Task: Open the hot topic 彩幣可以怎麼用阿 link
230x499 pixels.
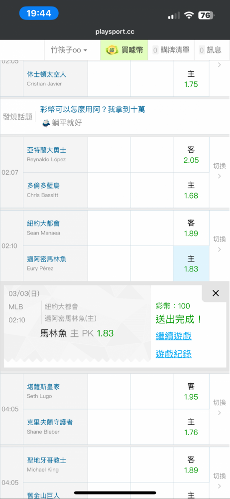Action: coord(93,109)
